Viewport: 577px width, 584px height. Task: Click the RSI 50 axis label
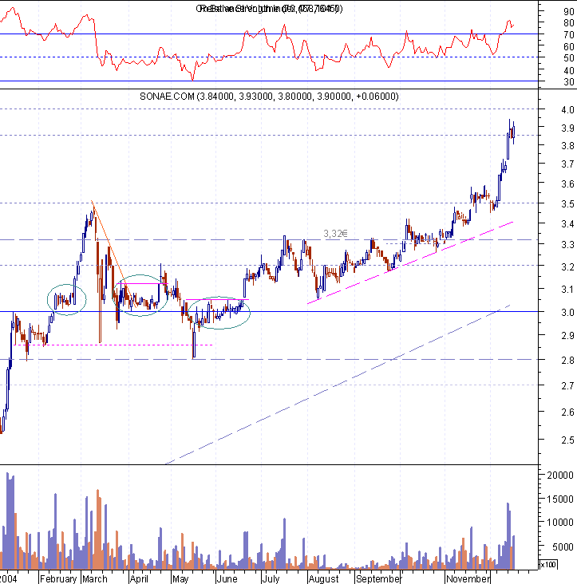[x=569, y=58]
